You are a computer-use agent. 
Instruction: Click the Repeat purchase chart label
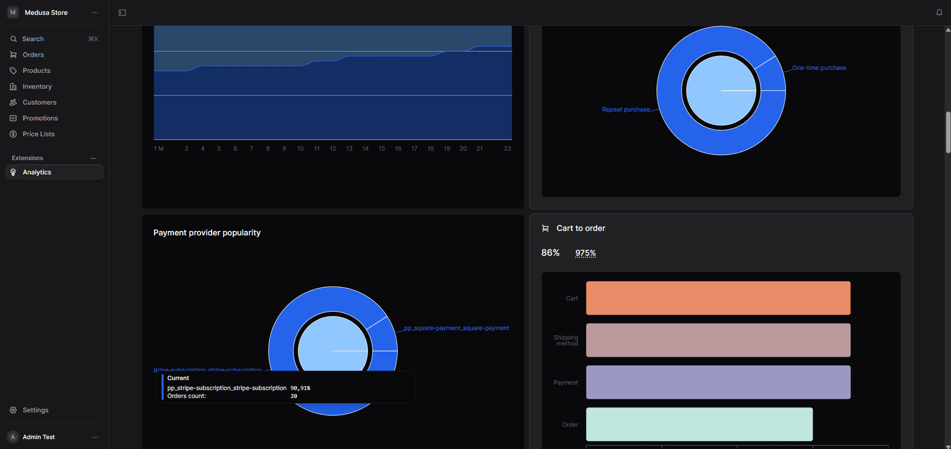(625, 110)
